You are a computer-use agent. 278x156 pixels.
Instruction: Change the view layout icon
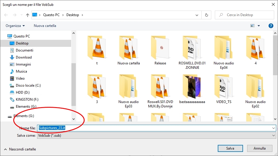pyautogui.click(x=252, y=26)
